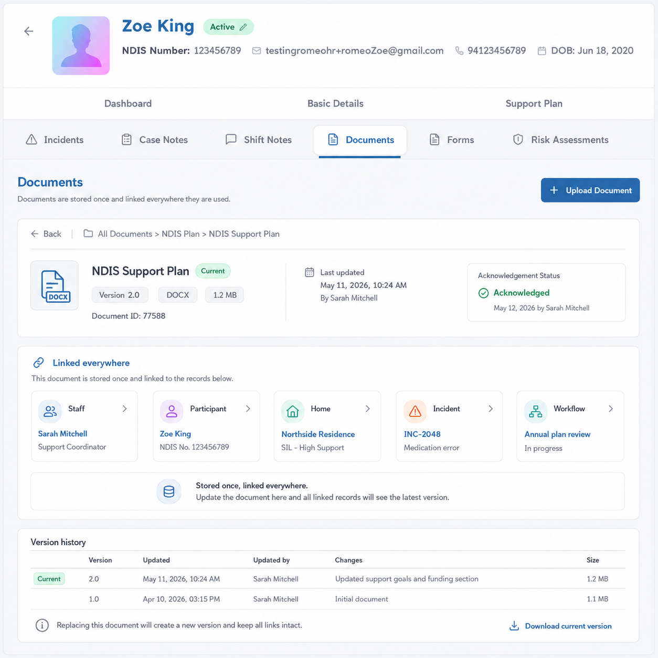The image size is (658, 658).
Task: Click the phone icon beside 94123456789
Action: [x=459, y=51]
